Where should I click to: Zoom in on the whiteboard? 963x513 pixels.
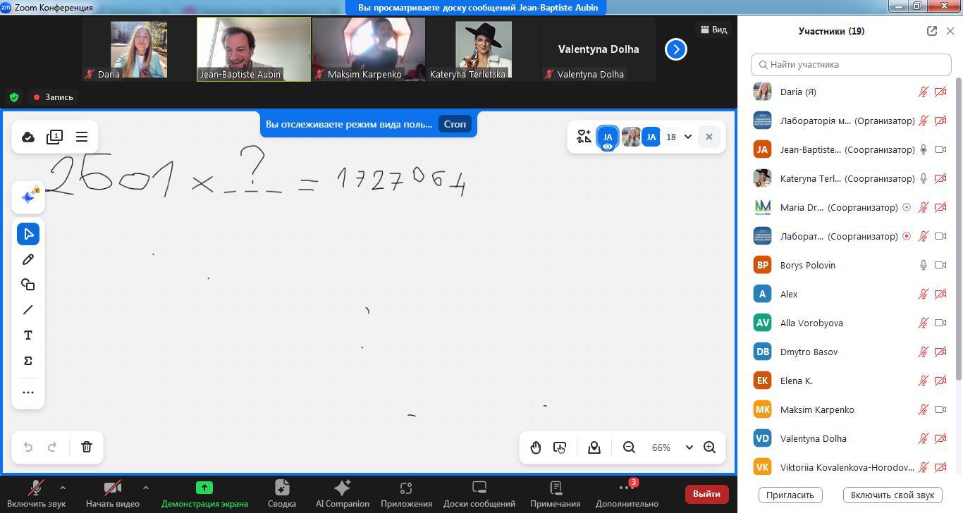[709, 447]
